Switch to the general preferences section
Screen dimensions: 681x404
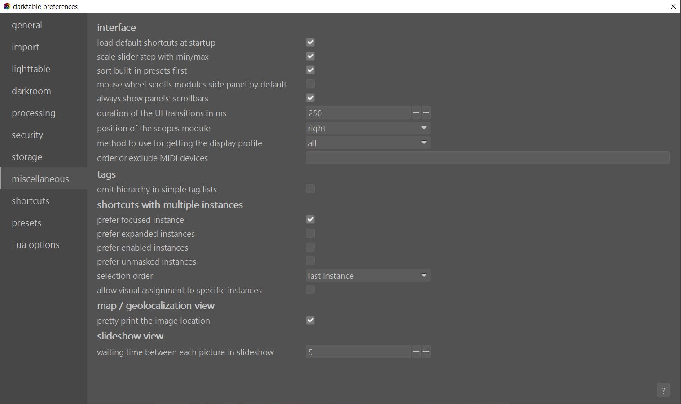pos(27,25)
